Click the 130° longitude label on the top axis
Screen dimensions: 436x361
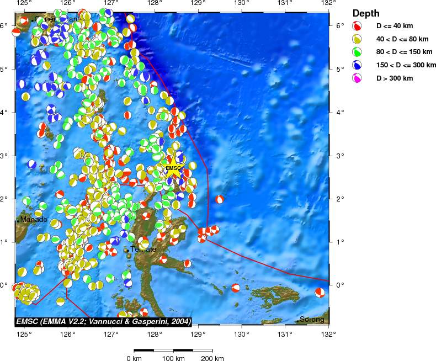pos(241,3)
